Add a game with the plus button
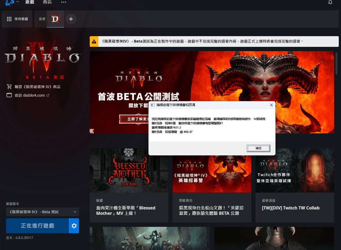 coord(71,19)
